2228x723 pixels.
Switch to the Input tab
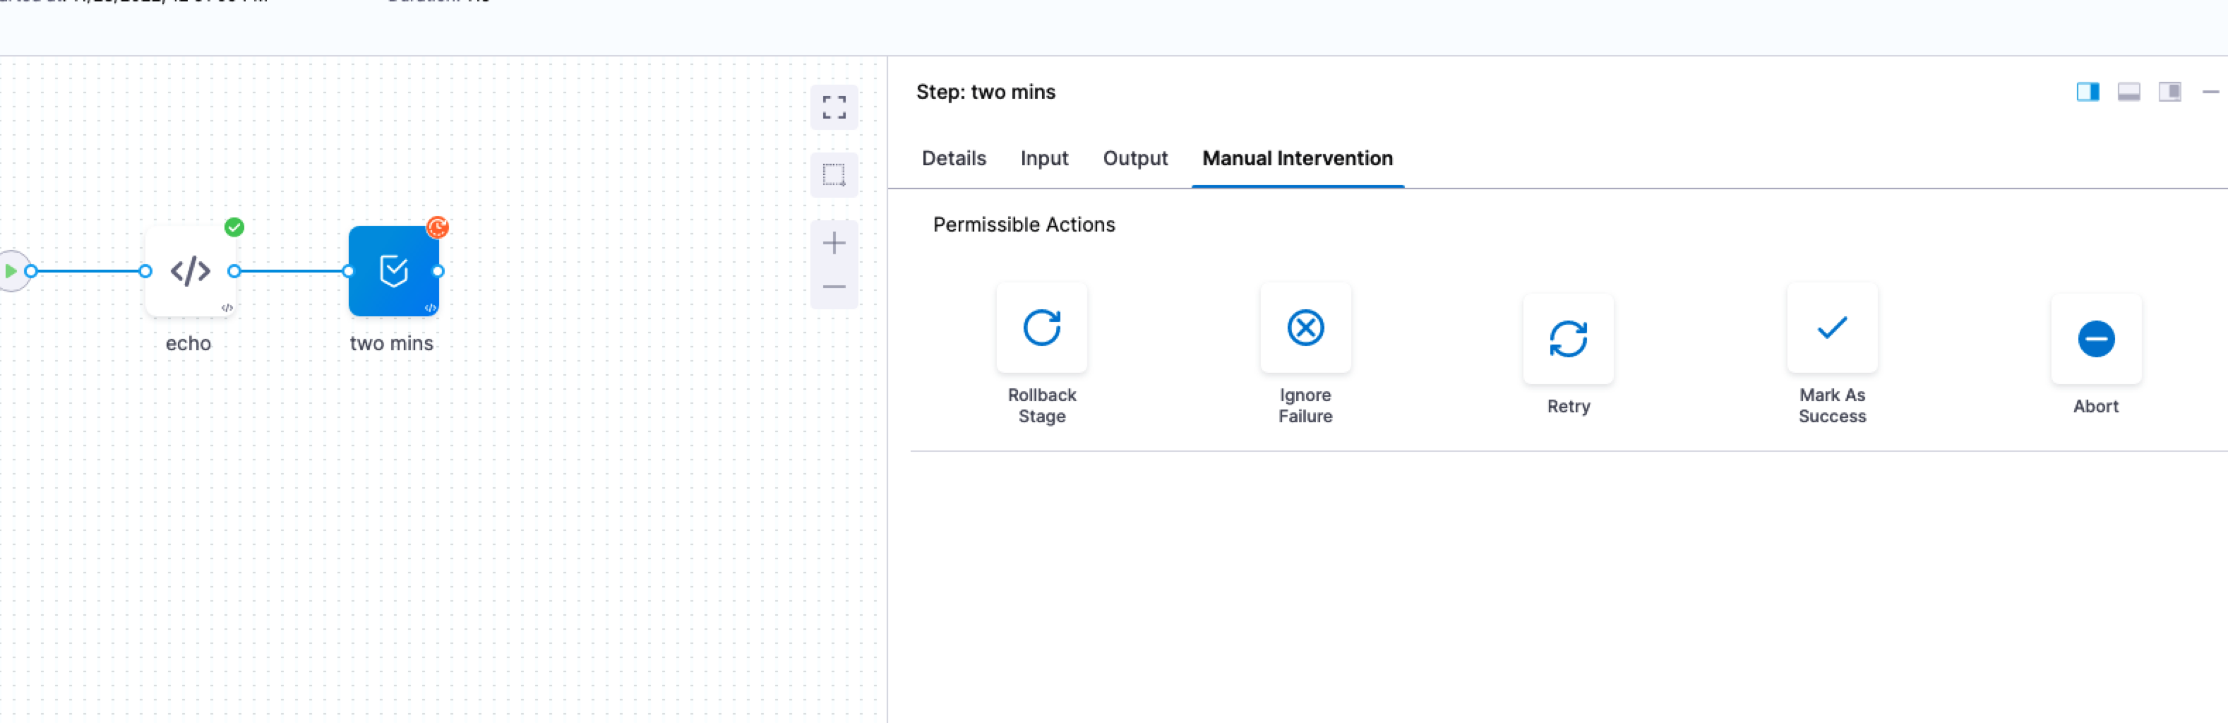(x=1044, y=158)
